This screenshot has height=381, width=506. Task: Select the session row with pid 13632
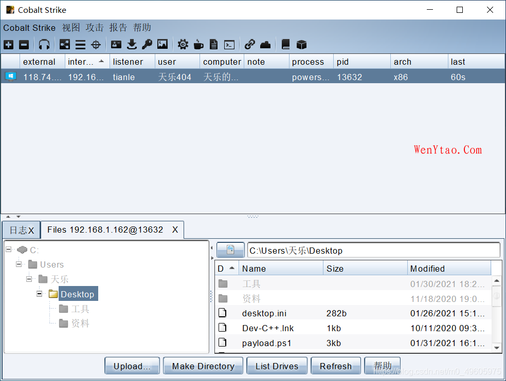[253, 77]
